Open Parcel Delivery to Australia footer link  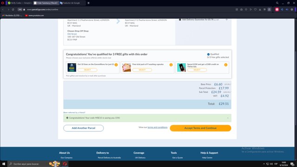[110, 158]
